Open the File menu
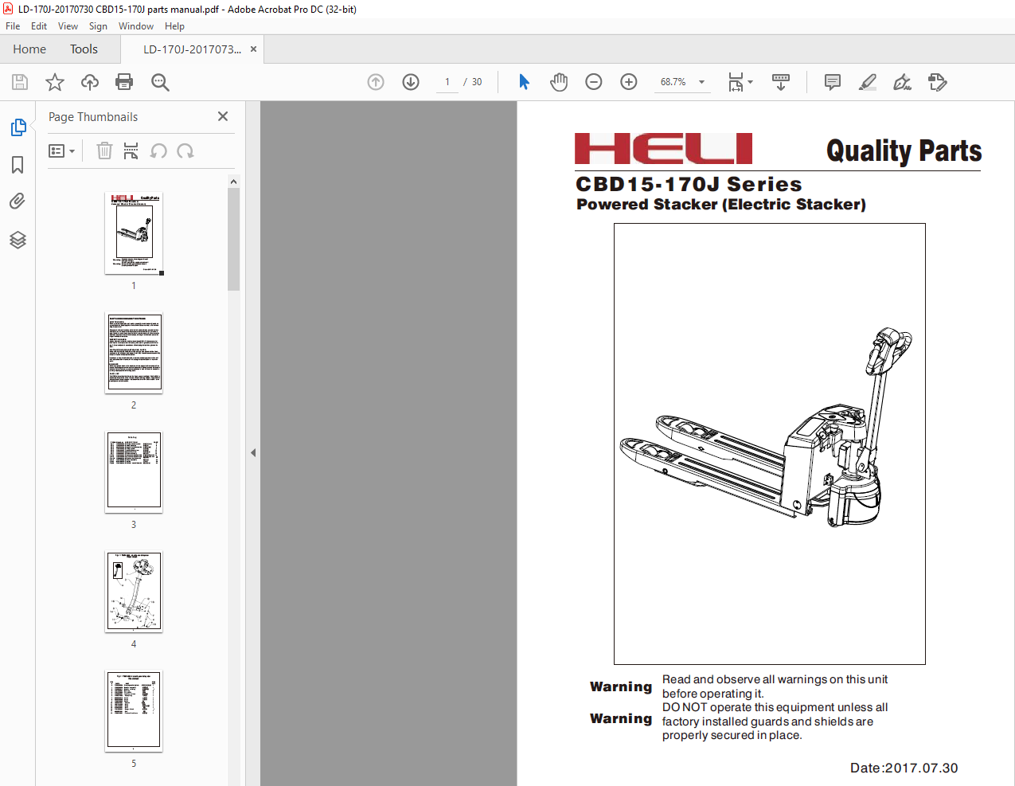This screenshot has height=786, width=1015. point(13,26)
